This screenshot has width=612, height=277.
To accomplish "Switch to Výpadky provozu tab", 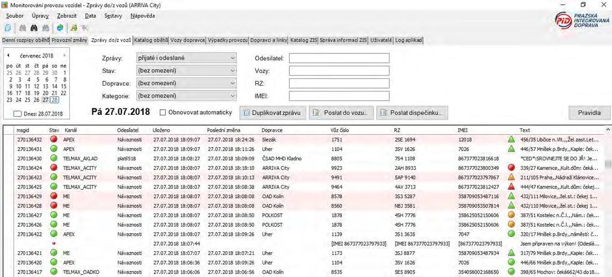I will pos(228,40).
